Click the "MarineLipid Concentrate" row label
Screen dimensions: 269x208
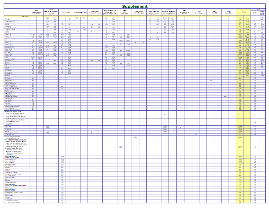click(x=12, y=137)
